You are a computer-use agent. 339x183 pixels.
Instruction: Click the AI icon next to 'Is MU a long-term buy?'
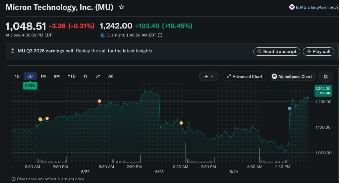coord(292,7)
